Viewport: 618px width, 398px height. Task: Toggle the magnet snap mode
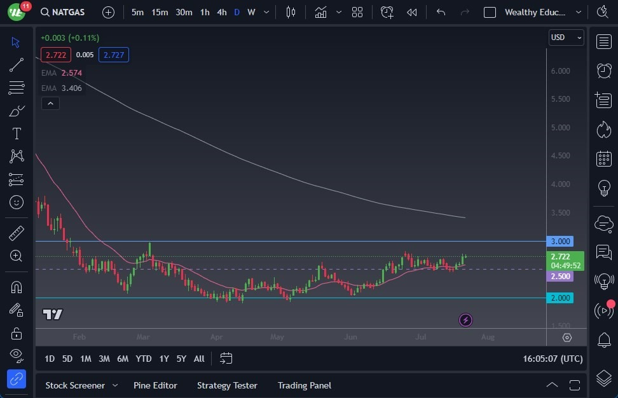click(17, 287)
